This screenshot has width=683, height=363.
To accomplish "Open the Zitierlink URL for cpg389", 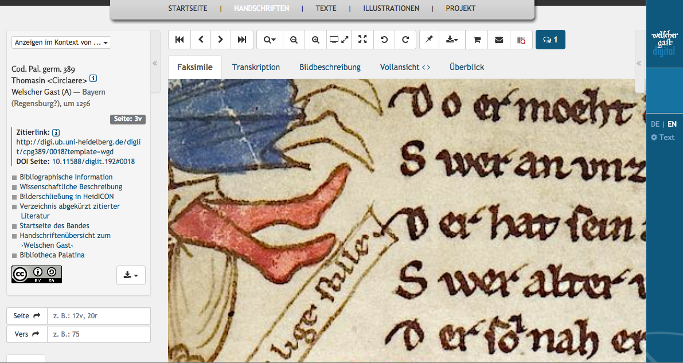I will [x=79, y=147].
